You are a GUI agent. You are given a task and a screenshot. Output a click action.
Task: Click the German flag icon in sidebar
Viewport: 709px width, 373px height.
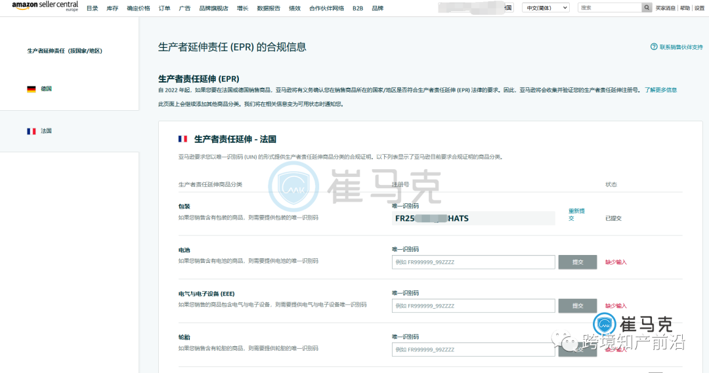[x=32, y=89]
